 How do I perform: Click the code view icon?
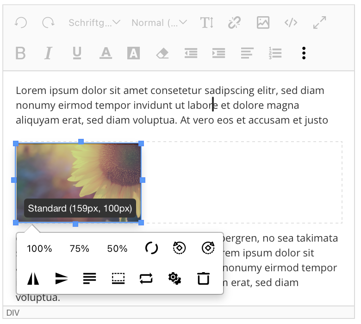point(291,23)
